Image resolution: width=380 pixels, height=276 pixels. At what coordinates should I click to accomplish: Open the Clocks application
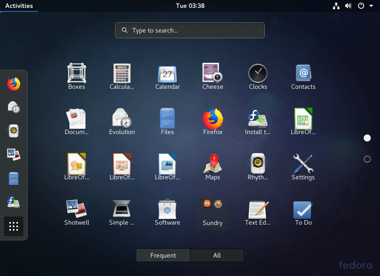[258, 76]
